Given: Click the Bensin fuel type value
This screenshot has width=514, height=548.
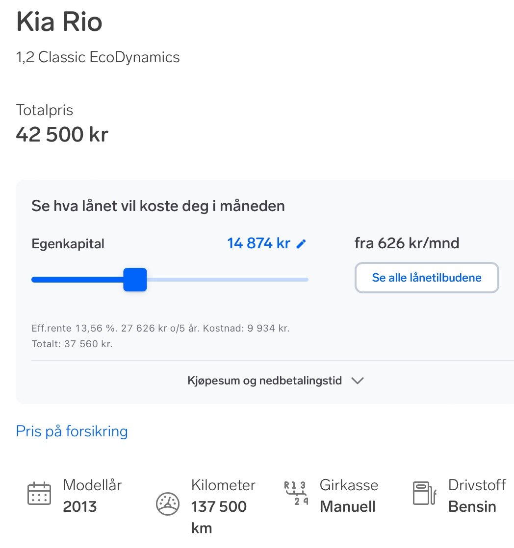Looking at the screenshot, I should click(472, 506).
